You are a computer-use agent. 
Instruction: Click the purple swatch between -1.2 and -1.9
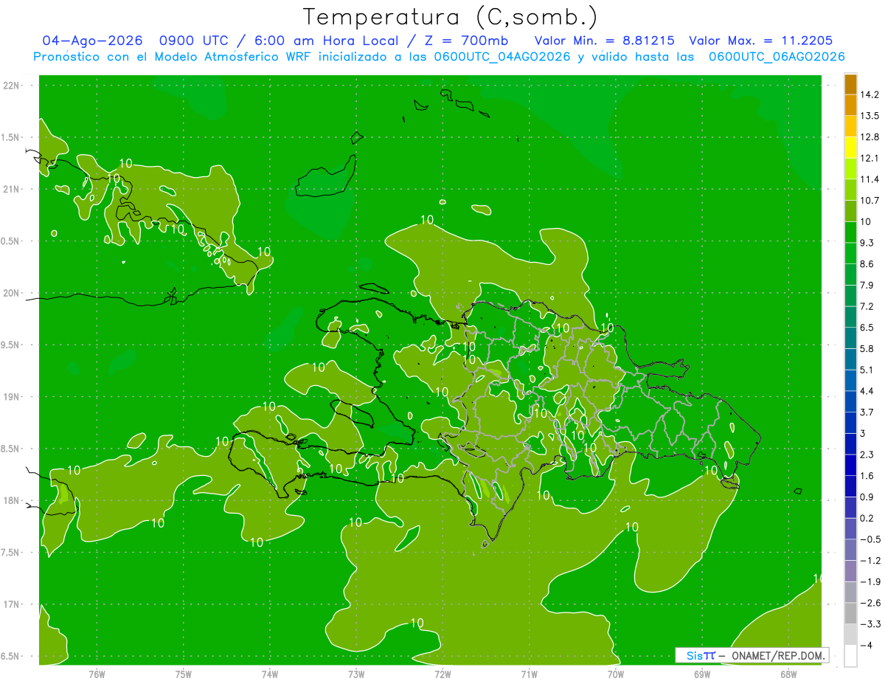click(x=850, y=571)
